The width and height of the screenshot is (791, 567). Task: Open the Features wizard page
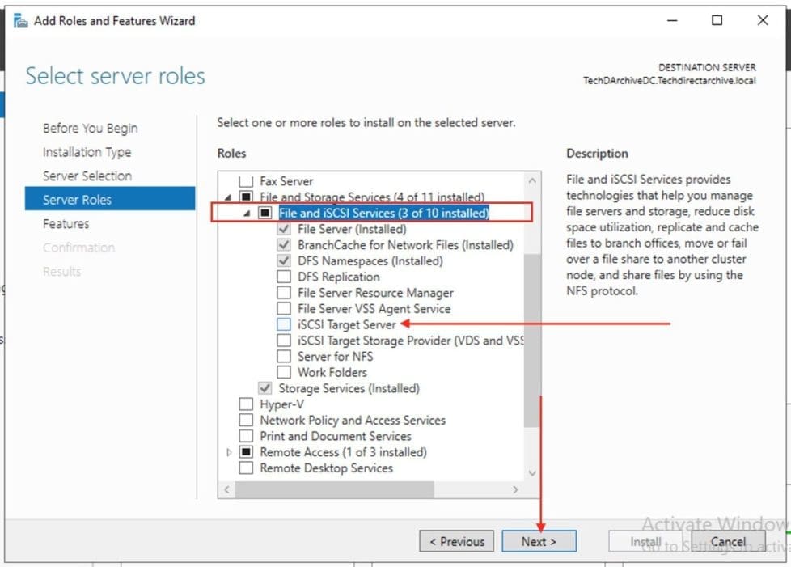[x=66, y=223]
